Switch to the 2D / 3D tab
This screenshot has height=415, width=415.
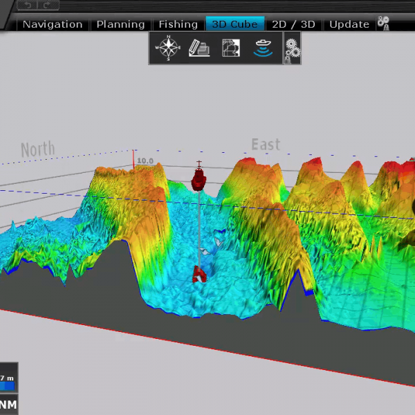293,24
